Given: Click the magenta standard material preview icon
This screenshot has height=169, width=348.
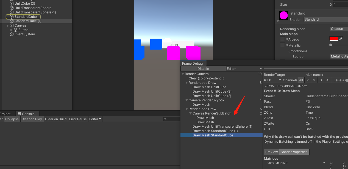Looking at the screenshot, I should 283,15.
